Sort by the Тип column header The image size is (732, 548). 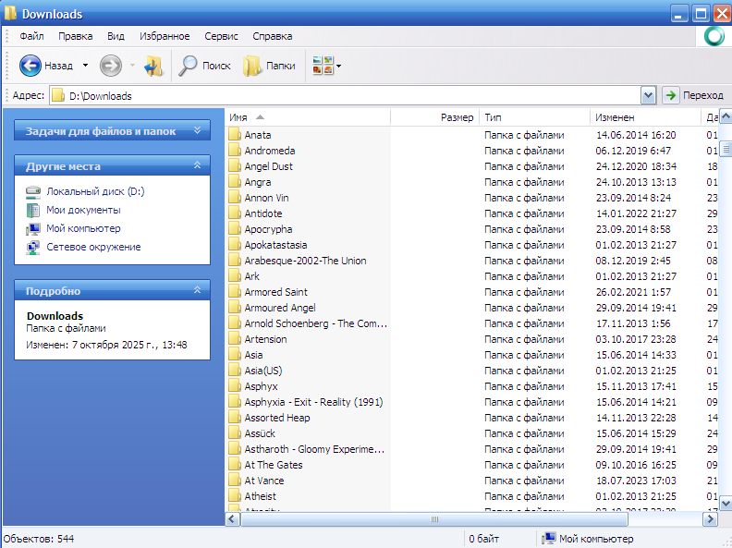(534, 117)
